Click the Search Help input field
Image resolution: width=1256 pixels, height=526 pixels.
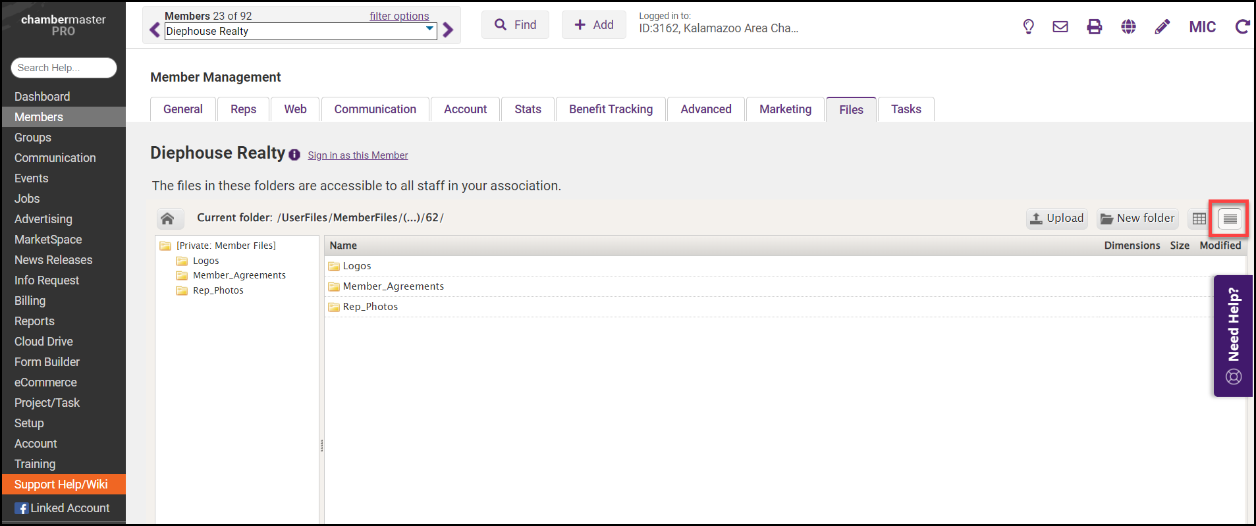(64, 68)
